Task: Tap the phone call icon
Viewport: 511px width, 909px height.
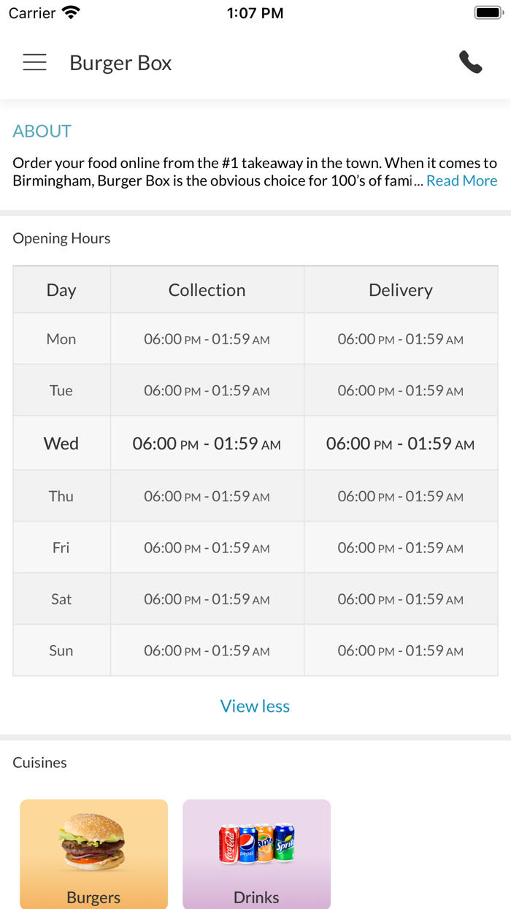Action: click(471, 63)
